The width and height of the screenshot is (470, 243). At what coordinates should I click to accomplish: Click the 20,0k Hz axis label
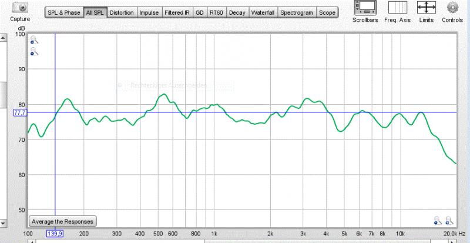click(x=455, y=234)
